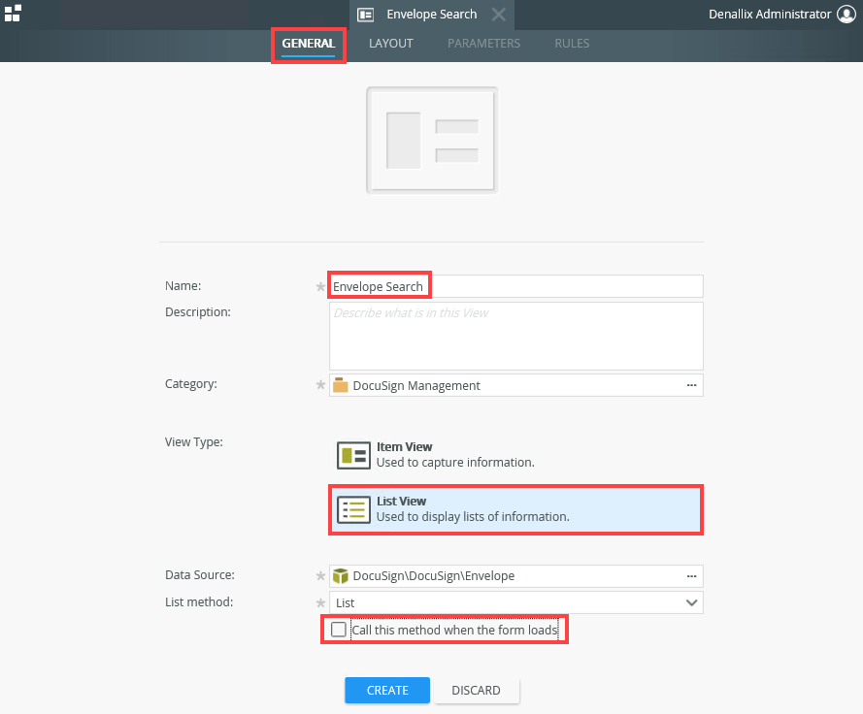Click the Envelope SmartObject data source icon
Image resolution: width=863 pixels, height=714 pixels.
point(340,575)
